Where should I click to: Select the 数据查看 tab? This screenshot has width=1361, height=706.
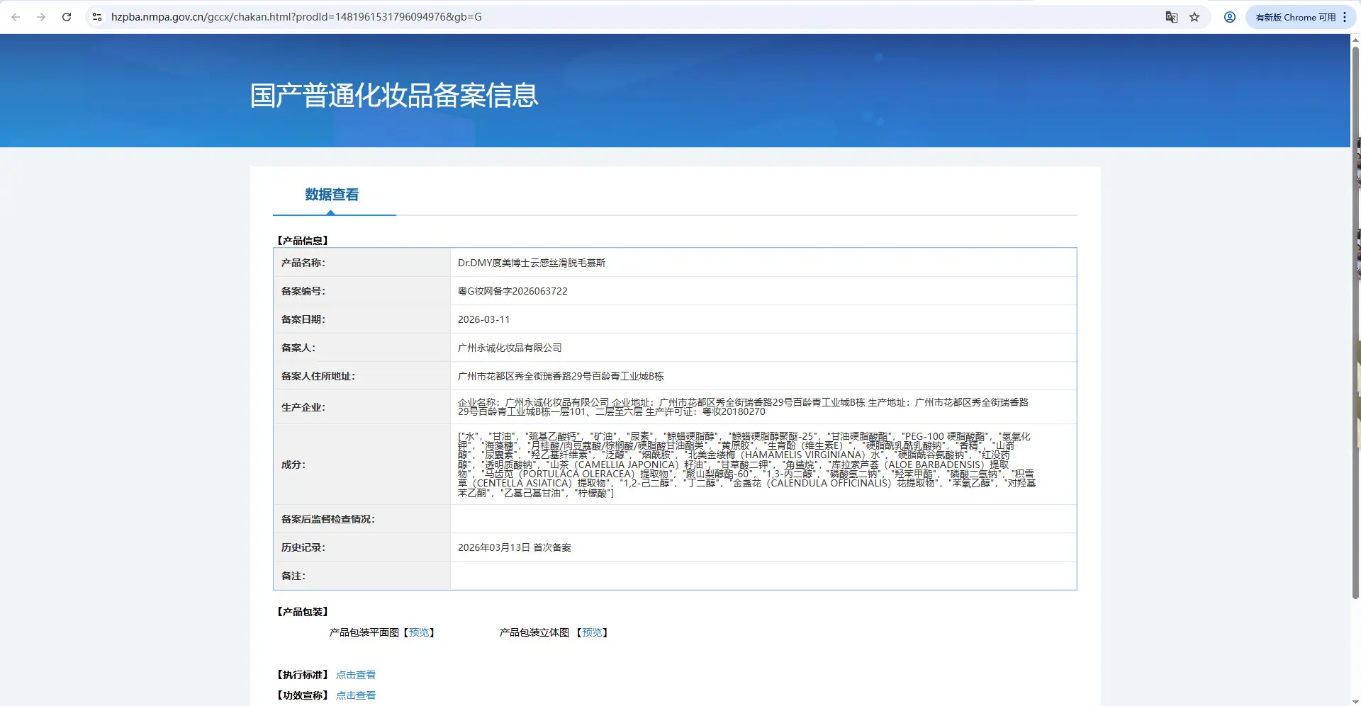(332, 195)
